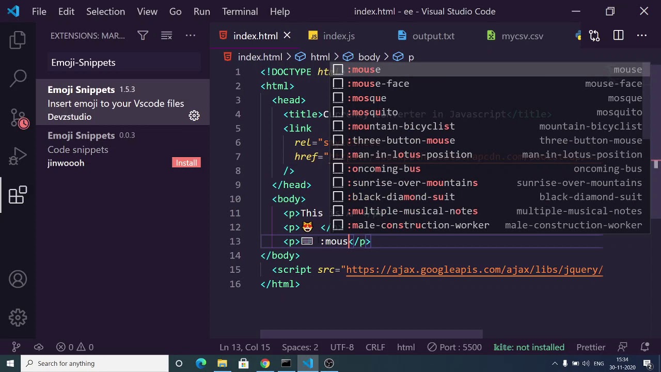661x372 pixels.
Task: Click the horizontal scrollbar in editor
Action: 371,334
